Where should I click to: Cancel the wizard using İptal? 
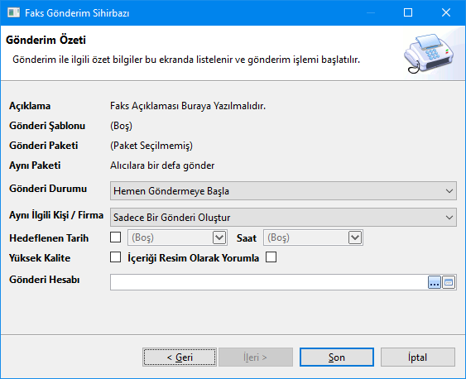(x=418, y=357)
